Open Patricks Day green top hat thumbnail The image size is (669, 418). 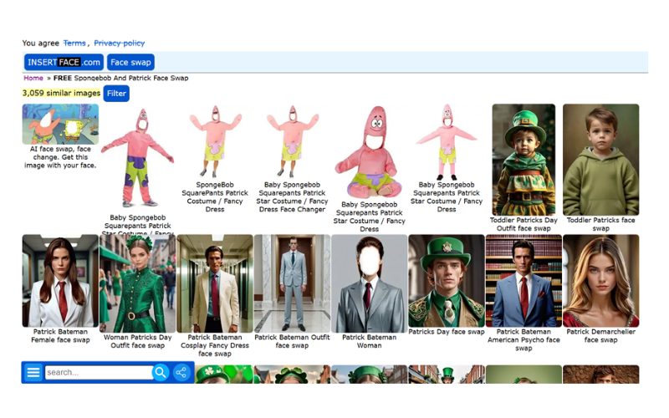(x=447, y=281)
